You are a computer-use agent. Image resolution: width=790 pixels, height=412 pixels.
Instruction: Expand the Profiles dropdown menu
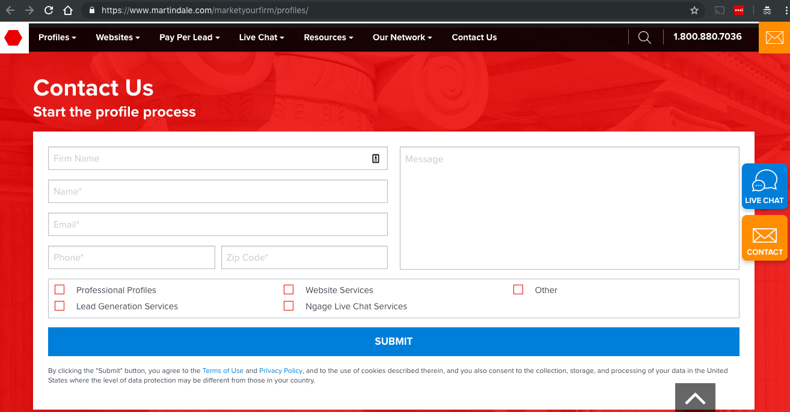click(57, 37)
